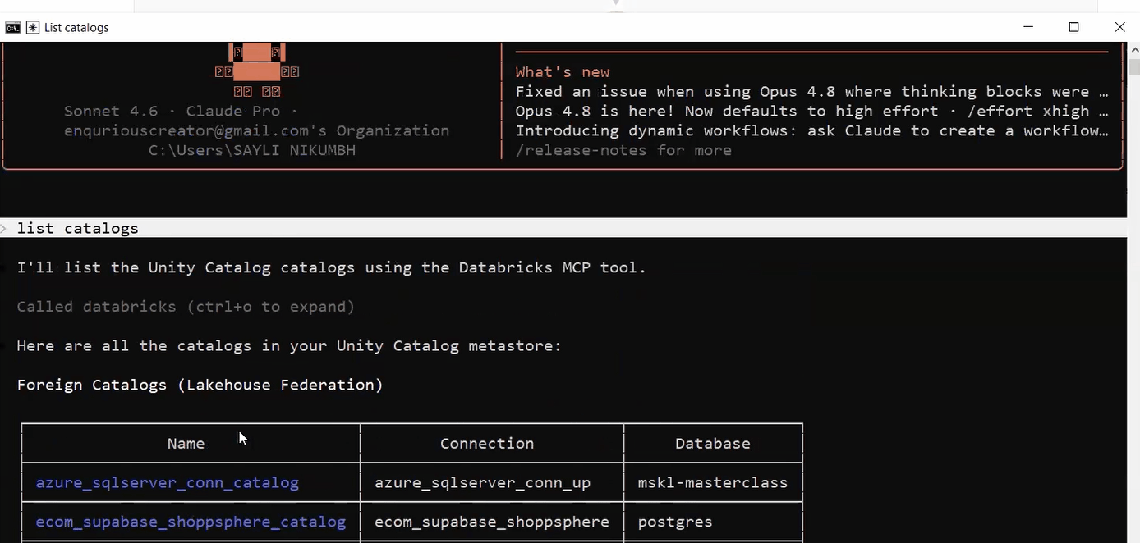Click "I'll list the Unity Catalog catalogs" line
Image resolution: width=1140 pixels, height=543 pixels.
tap(332, 267)
